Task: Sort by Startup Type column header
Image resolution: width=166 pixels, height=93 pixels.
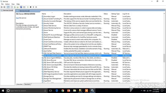Action: click(115, 14)
